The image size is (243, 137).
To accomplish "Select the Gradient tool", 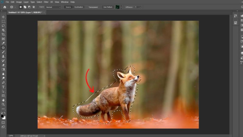I will 3,69.
